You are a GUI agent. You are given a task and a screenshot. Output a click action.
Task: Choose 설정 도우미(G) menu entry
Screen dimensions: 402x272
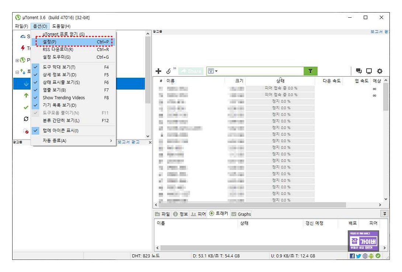tap(73, 57)
